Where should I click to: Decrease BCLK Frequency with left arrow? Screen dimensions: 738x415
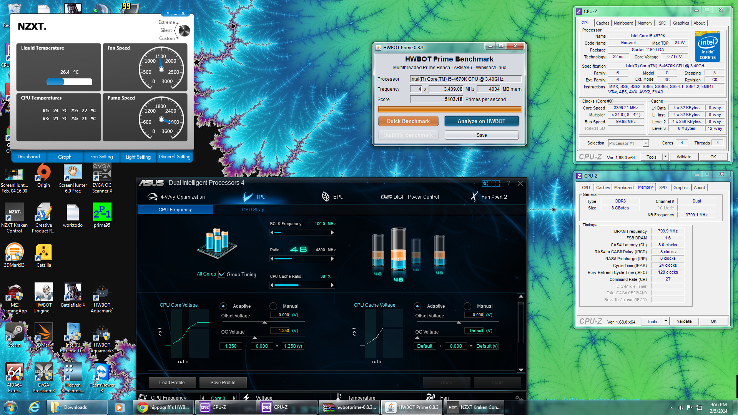click(272, 232)
